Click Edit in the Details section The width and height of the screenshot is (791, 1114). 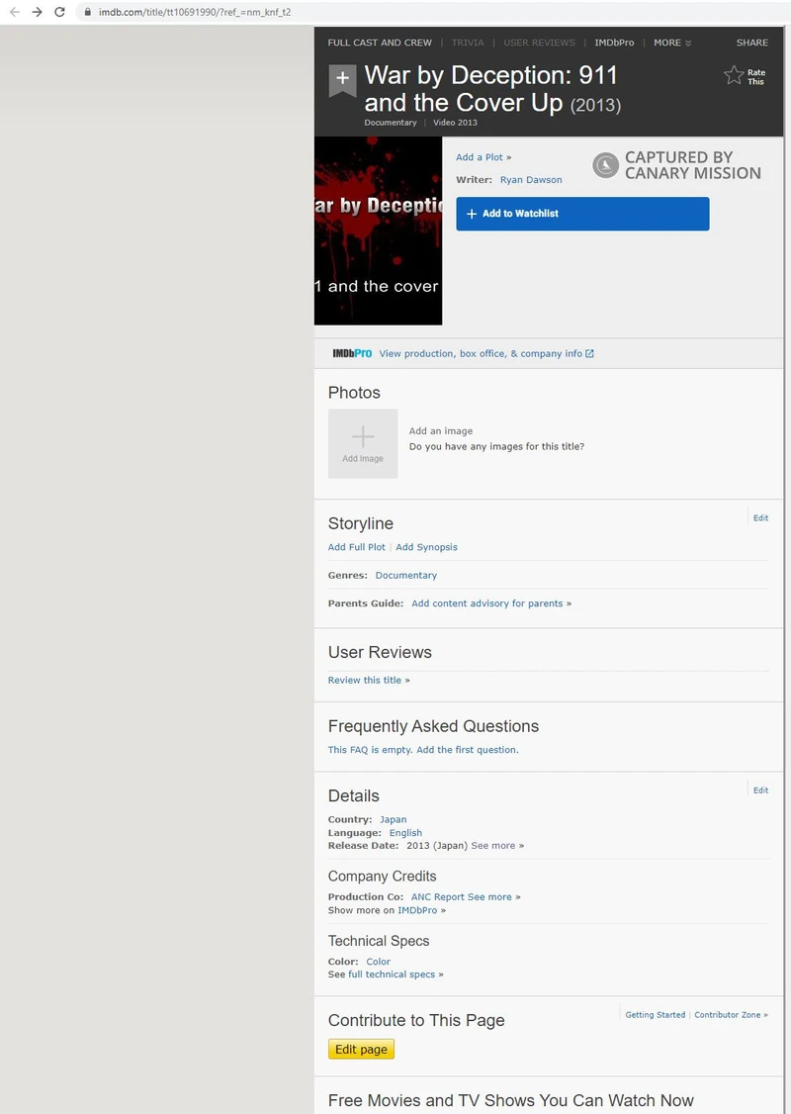pos(760,790)
